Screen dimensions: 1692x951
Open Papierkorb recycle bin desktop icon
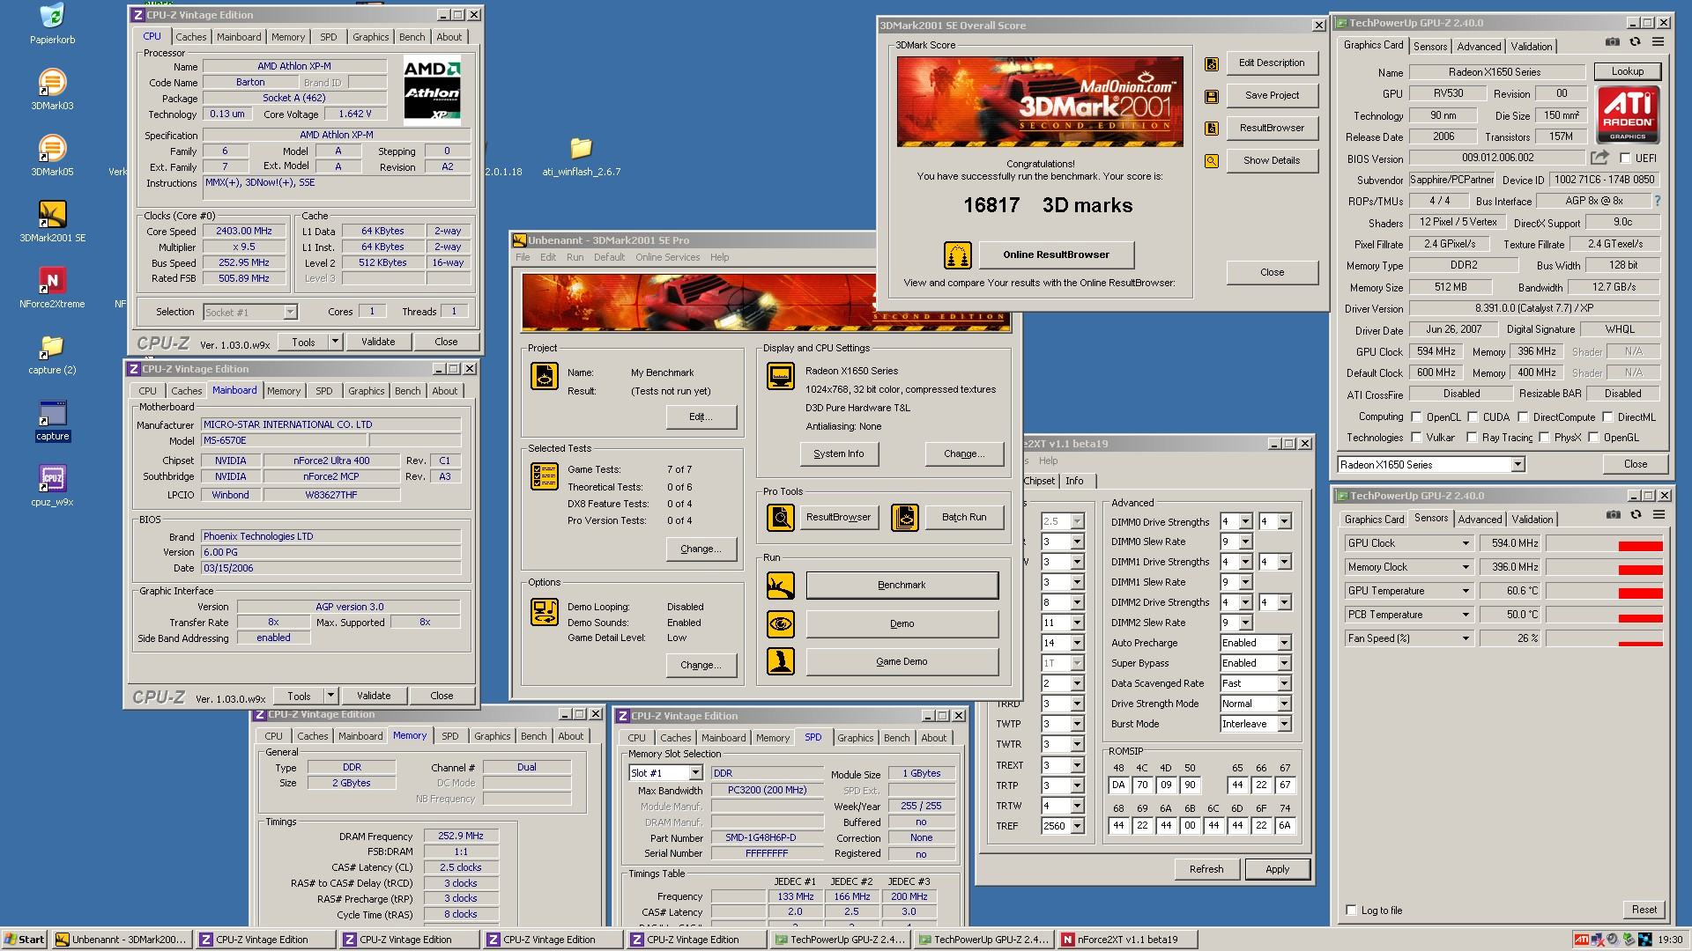(x=52, y=16)
